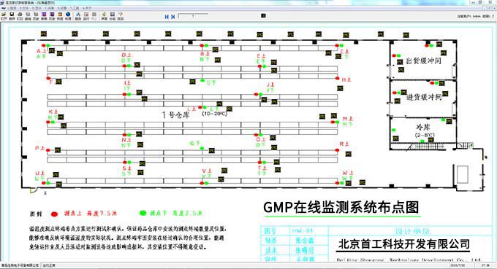Click the second blue playback skip button

tap(172, 17)
